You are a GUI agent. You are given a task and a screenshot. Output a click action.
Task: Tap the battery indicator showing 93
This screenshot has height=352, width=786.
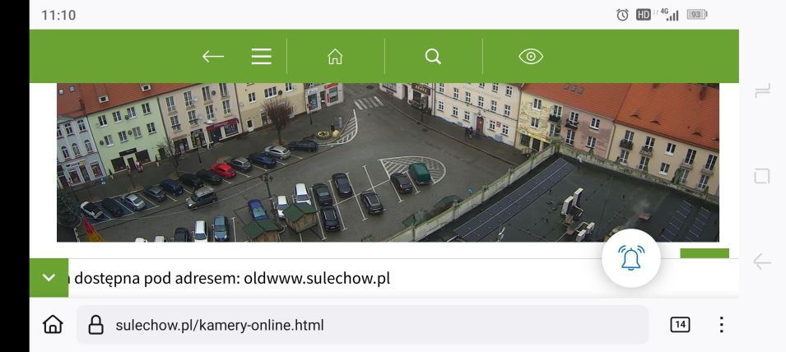[x=697, y=15]
